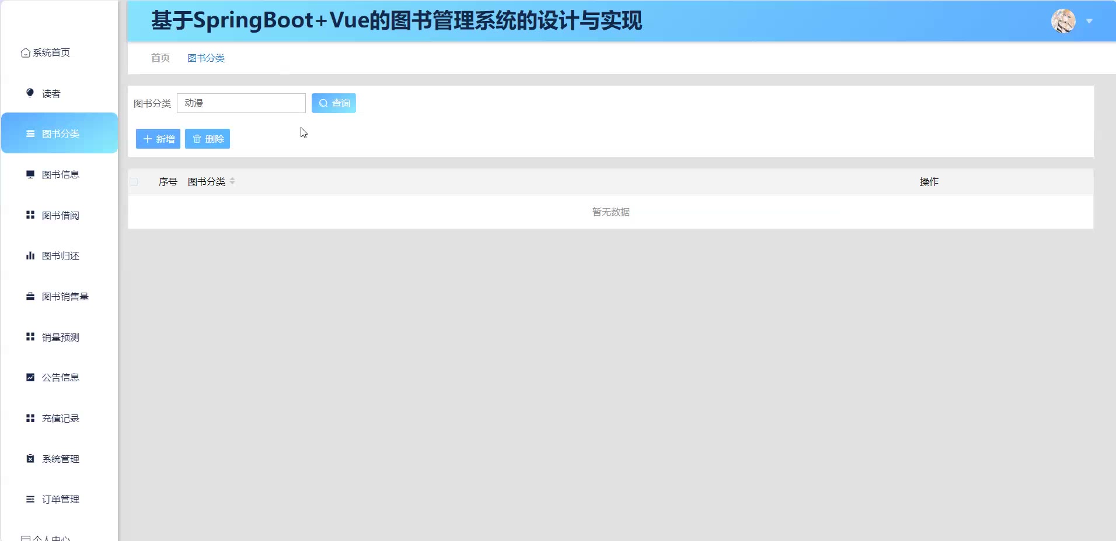Select the 图书销售量 menu item

60,296
